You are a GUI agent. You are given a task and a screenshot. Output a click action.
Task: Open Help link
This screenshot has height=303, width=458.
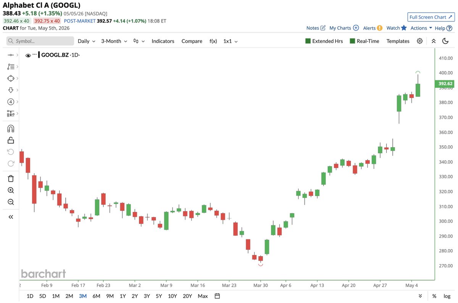(443, 28)
